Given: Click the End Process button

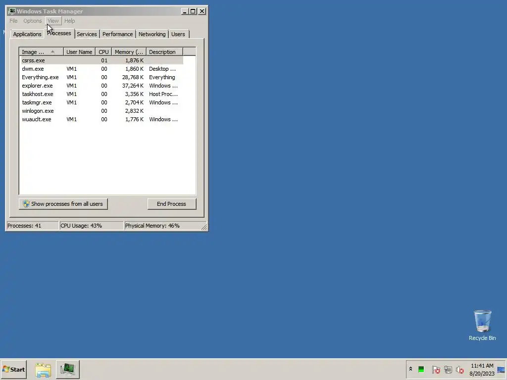Looking at the screenshot, I should (x=172, y=204).
